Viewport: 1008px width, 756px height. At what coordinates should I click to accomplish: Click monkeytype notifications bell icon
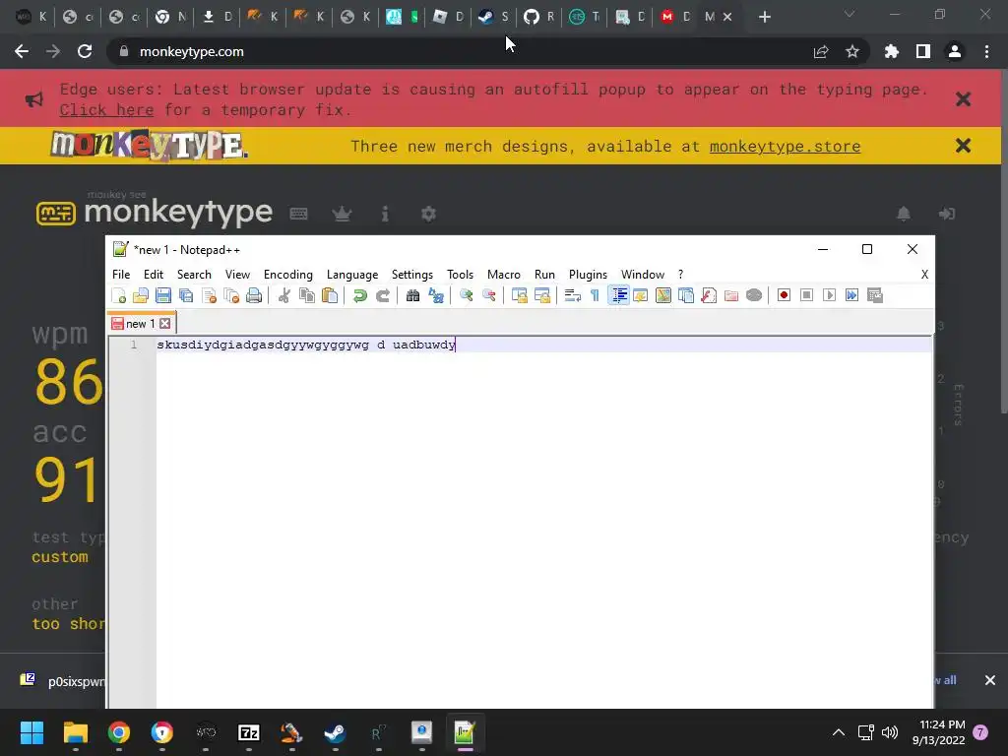904,214
